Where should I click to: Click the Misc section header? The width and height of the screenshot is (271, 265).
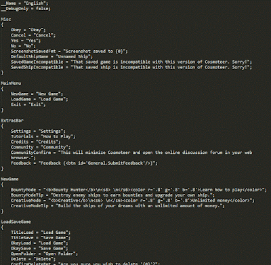pyautogui.click(x=6, y=20)
